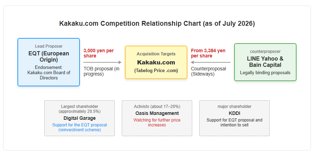Click the left-pointing counterproposal arrow
The image size is (314, 156).
(x=211, y=62)
